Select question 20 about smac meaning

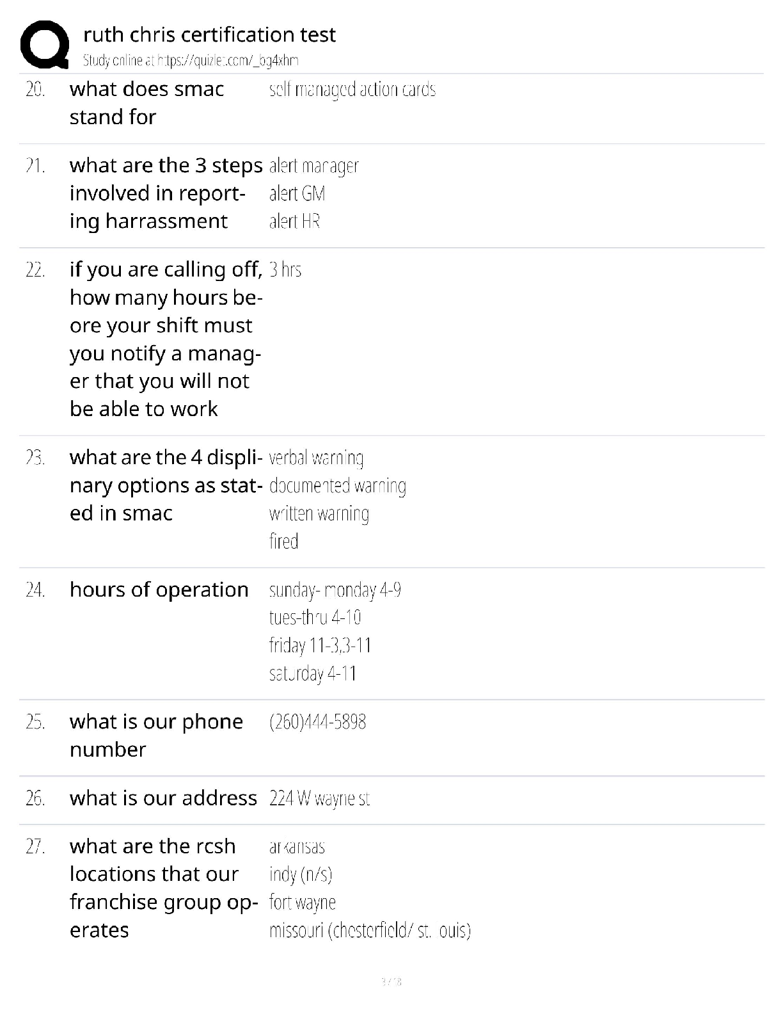pyautogui.click(x=147, y=102)
